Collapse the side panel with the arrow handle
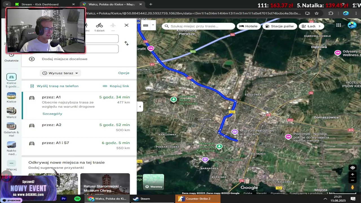 coord(140,107)
